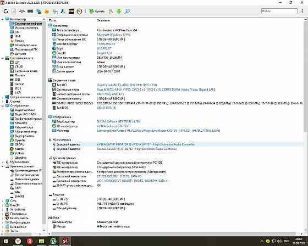This screenshot has height=246, width=308.
Task: Open the NVIDIA GeForce GTX 750 Ti video adapter link
Action: [x=118, y=121]
